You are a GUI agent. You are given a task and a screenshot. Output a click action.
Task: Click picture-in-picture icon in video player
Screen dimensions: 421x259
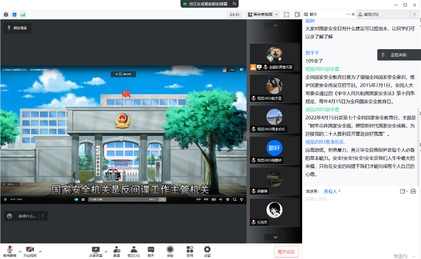(x=235, y=199)
